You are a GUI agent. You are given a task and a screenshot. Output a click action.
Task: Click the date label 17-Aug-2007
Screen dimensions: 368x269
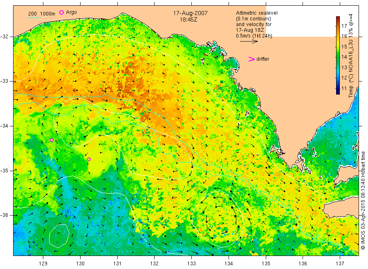point(190,13)
